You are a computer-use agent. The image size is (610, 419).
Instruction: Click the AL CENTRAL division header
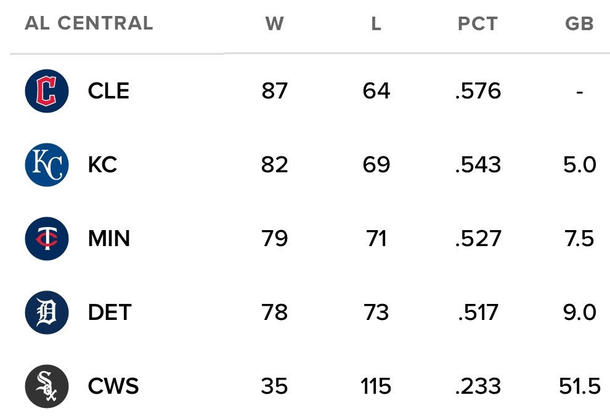(x=89, y=23)
